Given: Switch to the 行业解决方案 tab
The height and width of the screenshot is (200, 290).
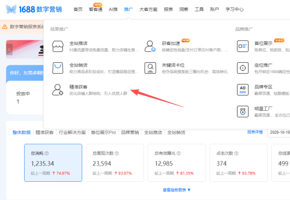Looking at the screenshot, I should (72, 133).
